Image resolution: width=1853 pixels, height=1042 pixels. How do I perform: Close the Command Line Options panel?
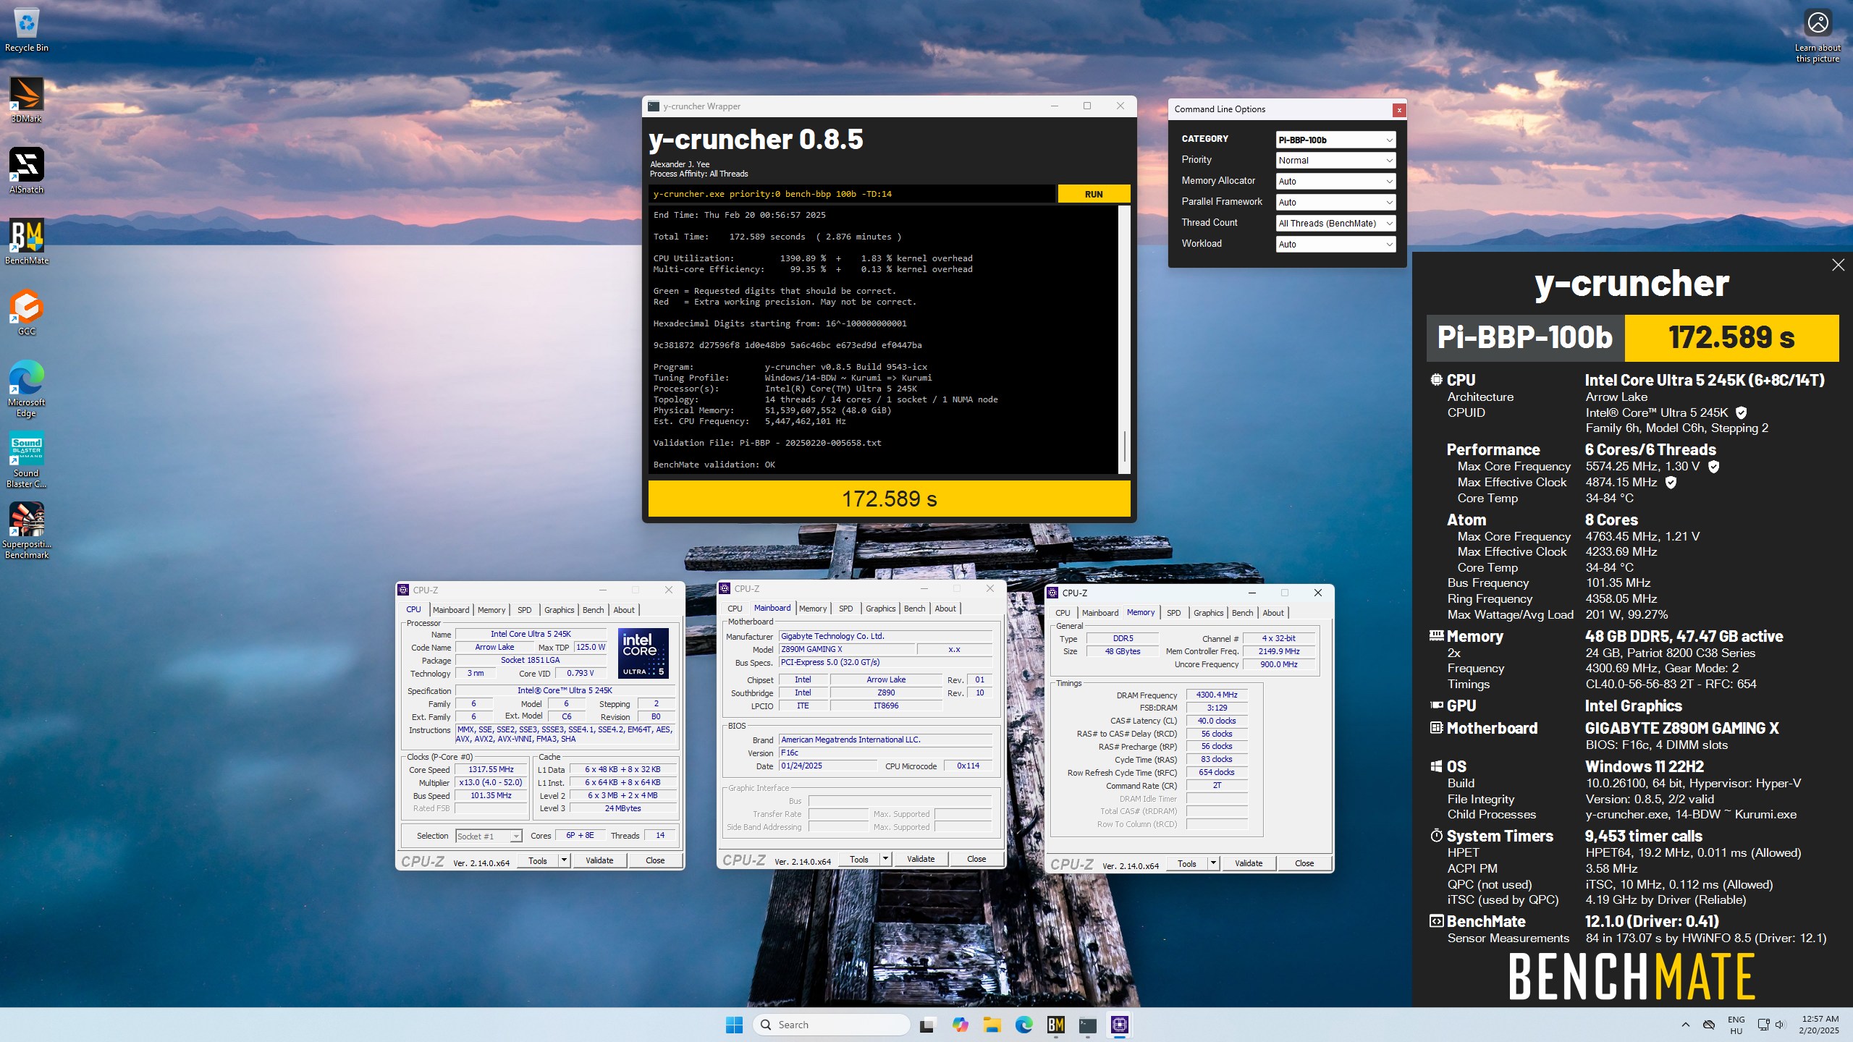[1399, 110]
